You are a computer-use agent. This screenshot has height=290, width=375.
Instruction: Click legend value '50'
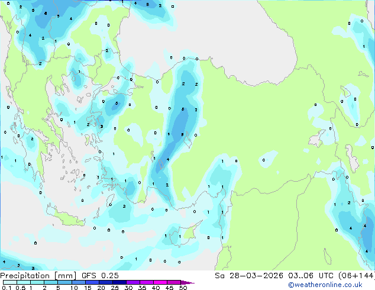pyautogui.click(x=183, y=288)
